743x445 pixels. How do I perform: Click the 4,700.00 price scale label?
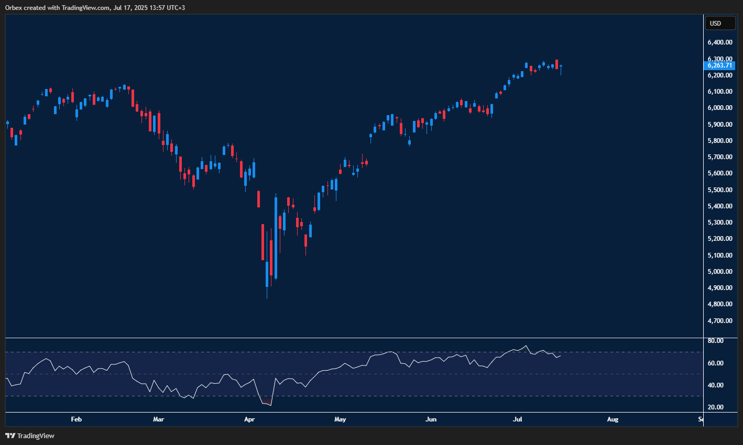(719, 321)
